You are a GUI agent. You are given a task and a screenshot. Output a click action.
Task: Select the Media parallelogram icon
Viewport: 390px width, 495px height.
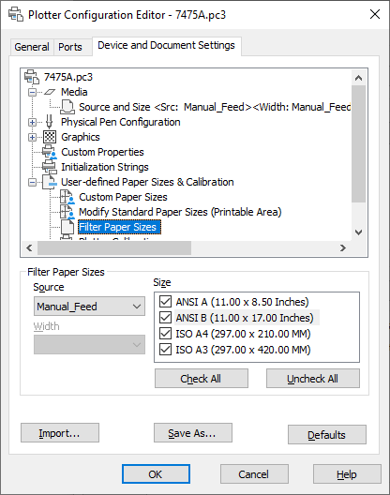point(50,92)
